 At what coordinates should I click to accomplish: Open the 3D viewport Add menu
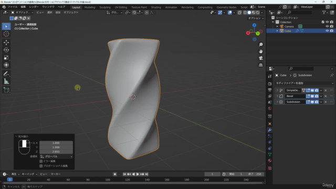pyautogui.click(x=58, y=13)
